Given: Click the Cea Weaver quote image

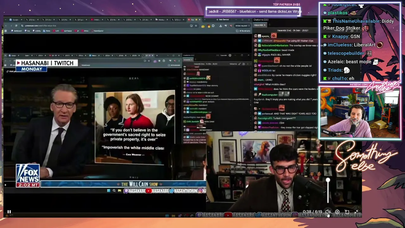Looking at the screenshot, I should (135, 127).
